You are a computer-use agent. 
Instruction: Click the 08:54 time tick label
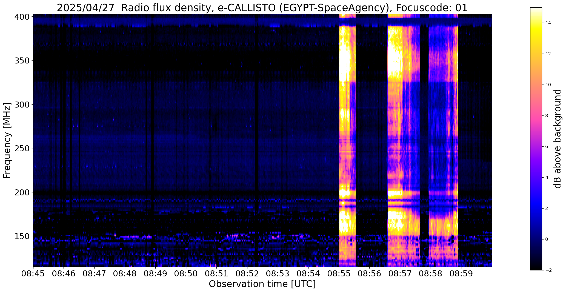pyautogui.click(x=308, y=274)
